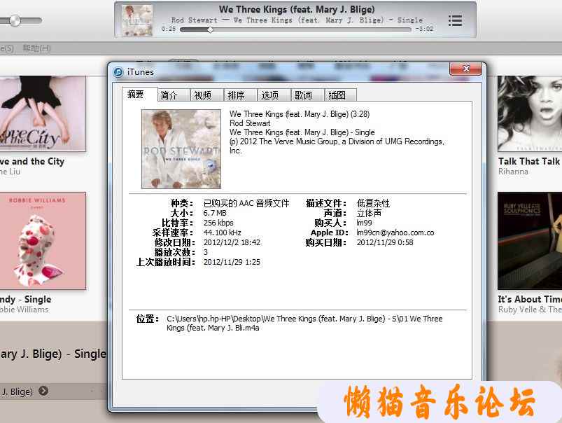562x423 pixels.
Task: Click the now-playing album thumbnail
Action: 137,20
